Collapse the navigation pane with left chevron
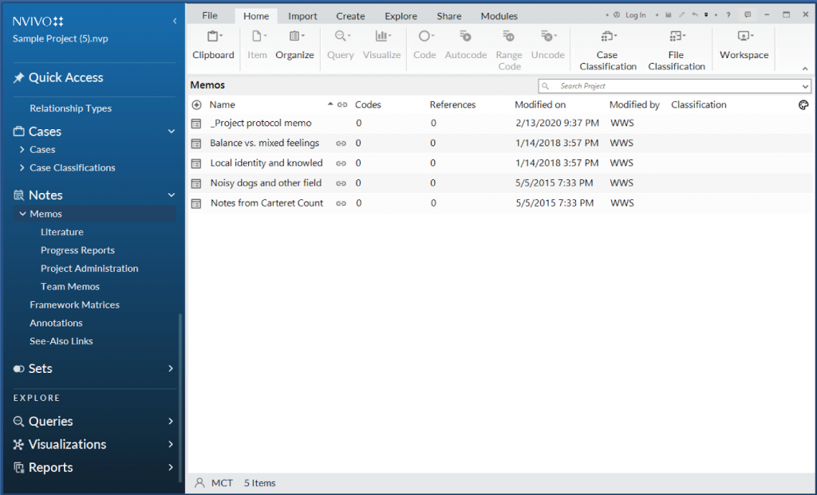This screenshot has width=817, height=495. click(x=175, y=22)
